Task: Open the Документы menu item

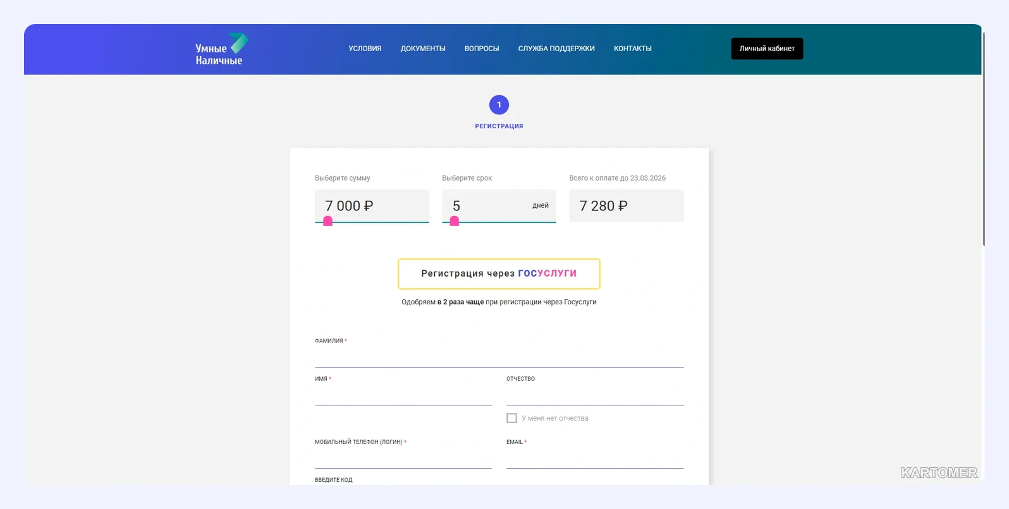Action: [423, 49]
